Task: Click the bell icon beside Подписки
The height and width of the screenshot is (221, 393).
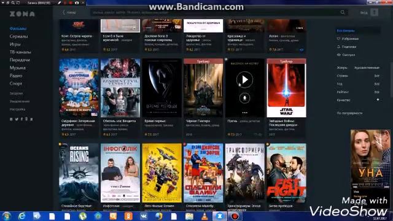Action: click(x=338, y=47)
